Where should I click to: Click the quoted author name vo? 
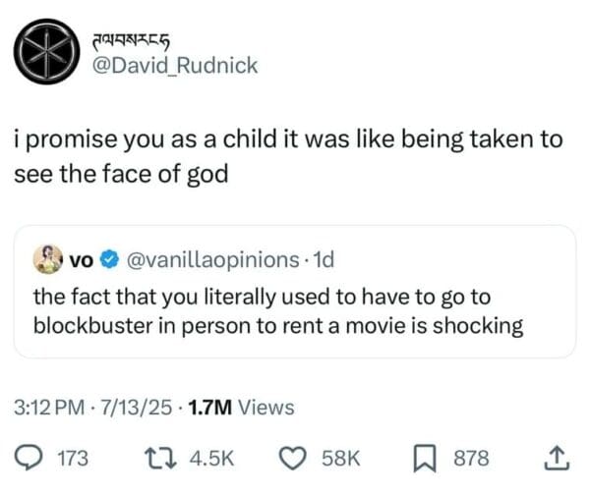pos(83,261)
